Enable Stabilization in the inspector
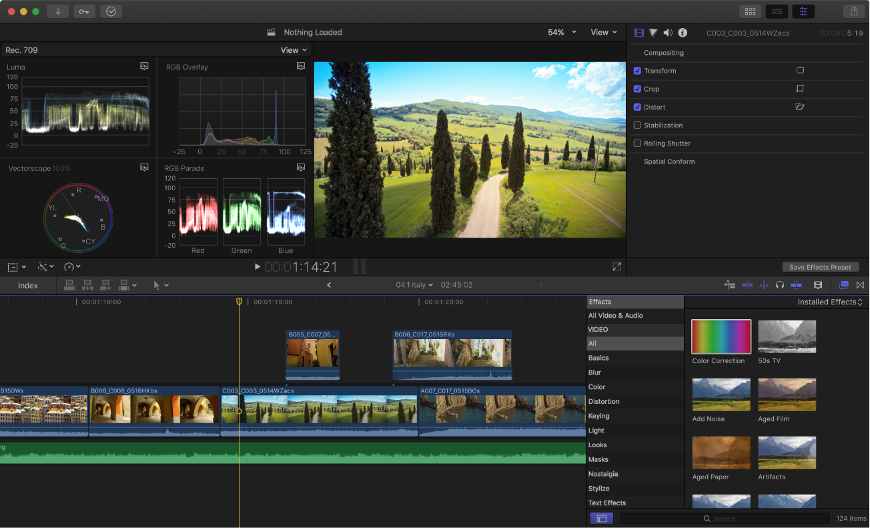This screenshot has width=870, height=530. pyautogui.click(x=636, y=125)
